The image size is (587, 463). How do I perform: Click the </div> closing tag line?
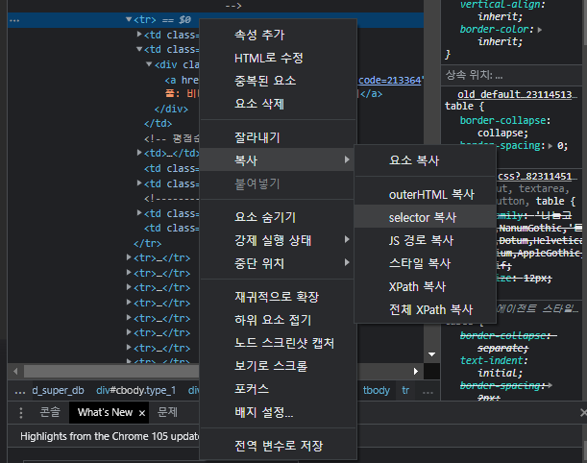[171, 109]
